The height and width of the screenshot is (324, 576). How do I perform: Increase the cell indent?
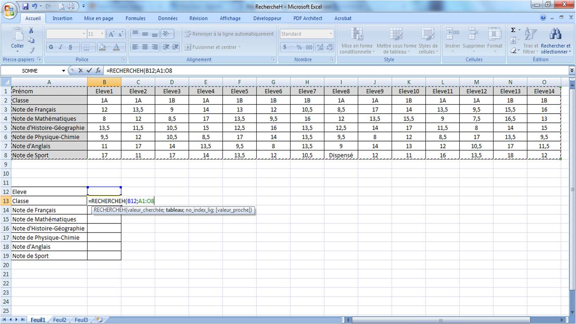[x=176, y=47]
